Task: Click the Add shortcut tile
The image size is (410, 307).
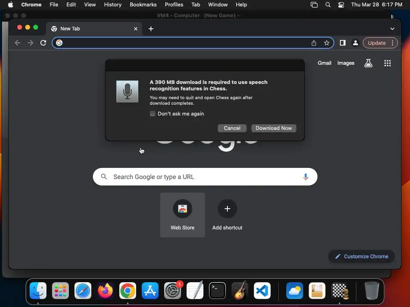Action: point(227,215)
